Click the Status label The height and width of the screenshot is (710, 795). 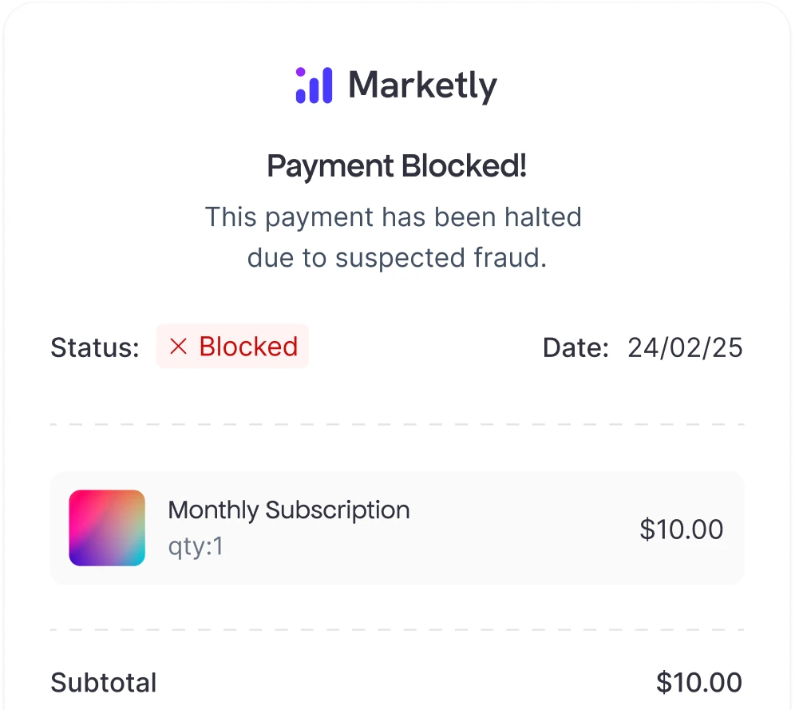point(93,347)
